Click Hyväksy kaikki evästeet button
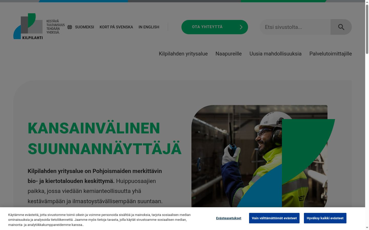The image size is (369, 230). (x=325, y=218)
